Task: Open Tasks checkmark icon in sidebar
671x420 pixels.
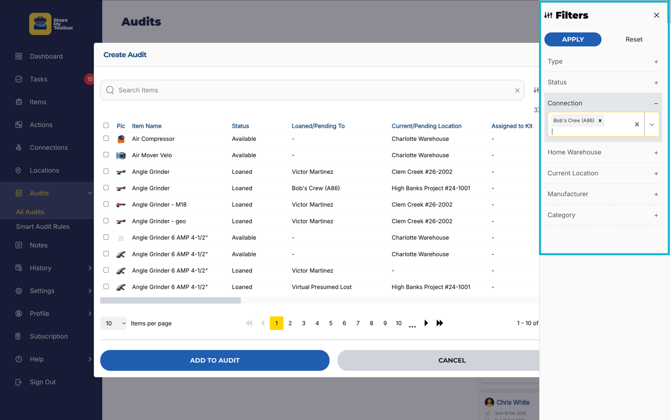Action: (x=19, y=79)
